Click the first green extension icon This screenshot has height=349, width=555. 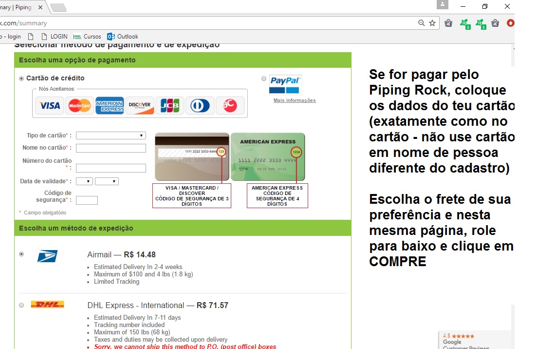click(465, 24)
